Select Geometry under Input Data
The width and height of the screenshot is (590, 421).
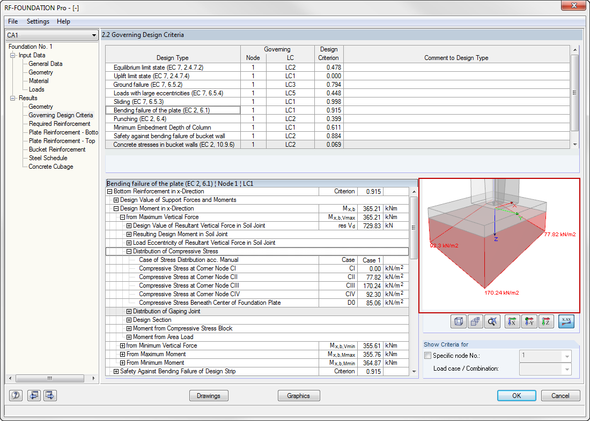coord(41,72)
